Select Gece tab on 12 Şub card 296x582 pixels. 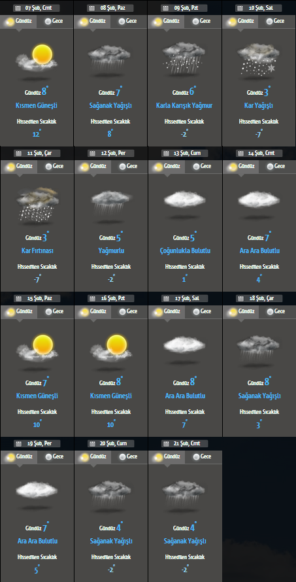[x=129, y=166]
